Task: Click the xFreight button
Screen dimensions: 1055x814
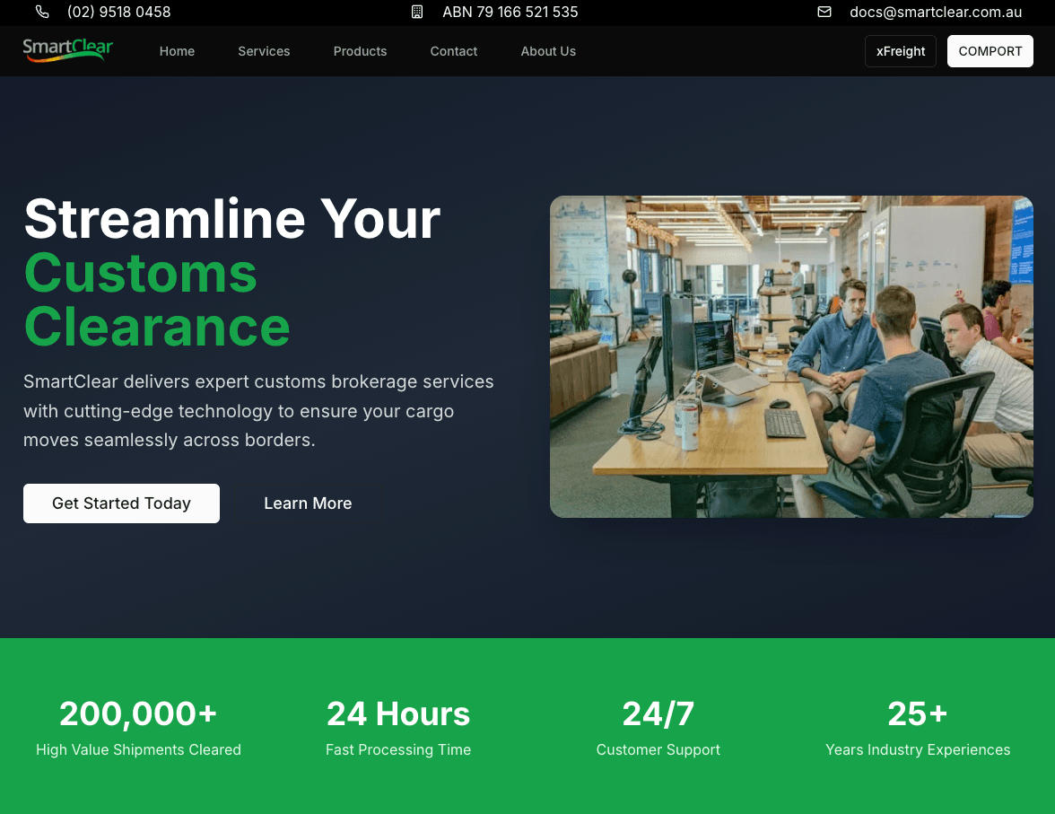Action: point(900,51)
